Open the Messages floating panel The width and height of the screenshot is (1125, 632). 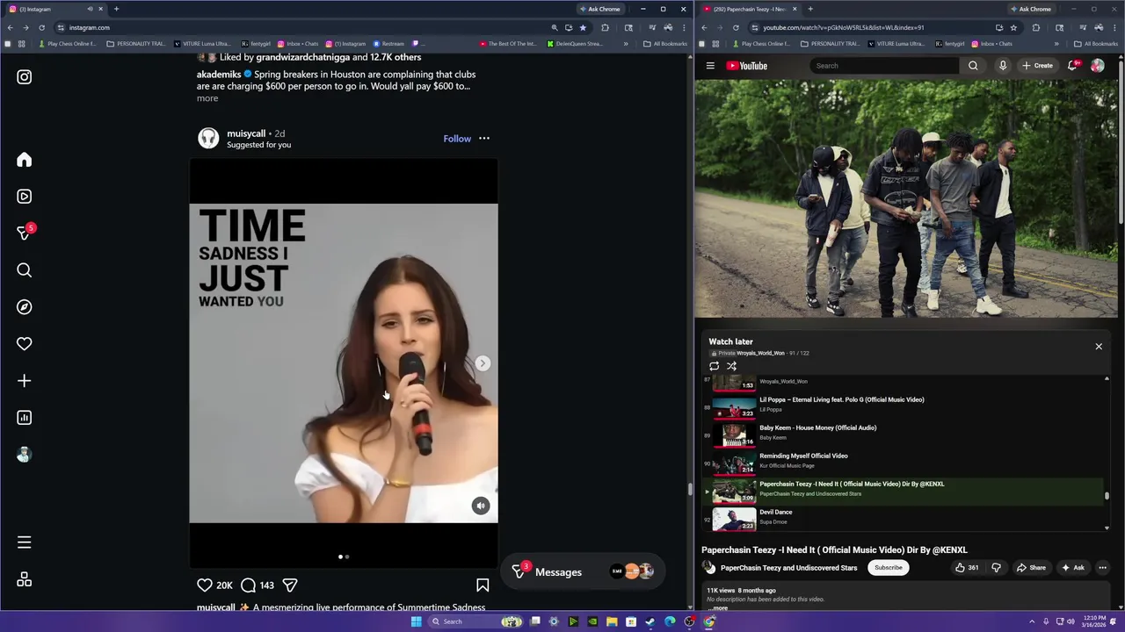pos(583,571)
